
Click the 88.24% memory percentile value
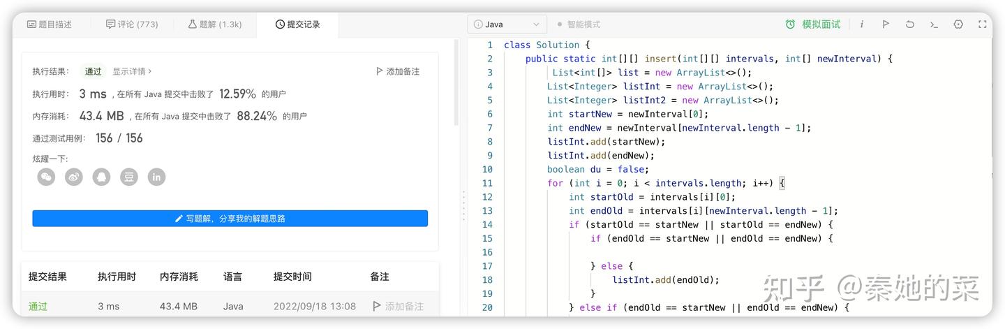[x=257, y=116]
